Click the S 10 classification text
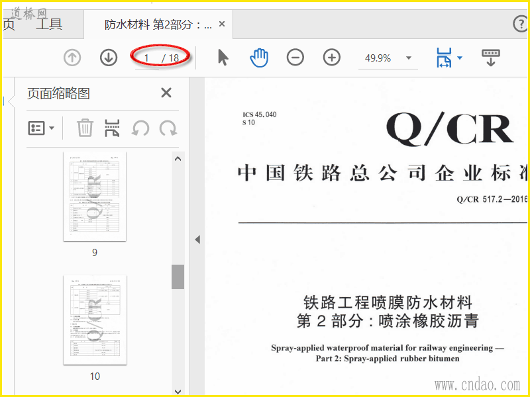This screenshot has height=397, width=530. (248, 122)
